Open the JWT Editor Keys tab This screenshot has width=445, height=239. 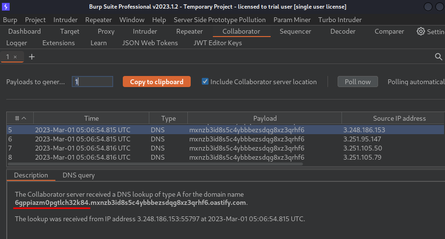click(218, 43)
